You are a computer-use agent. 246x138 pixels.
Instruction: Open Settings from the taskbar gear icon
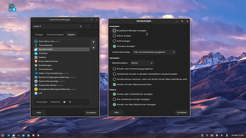(38, 136)
